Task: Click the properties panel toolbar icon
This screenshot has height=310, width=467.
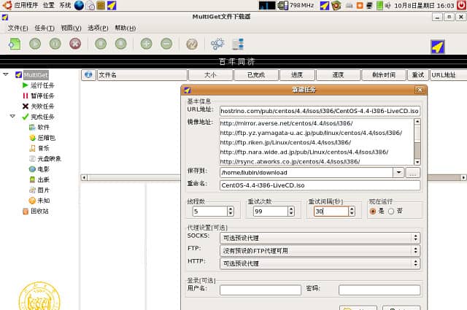Action: 238,44
